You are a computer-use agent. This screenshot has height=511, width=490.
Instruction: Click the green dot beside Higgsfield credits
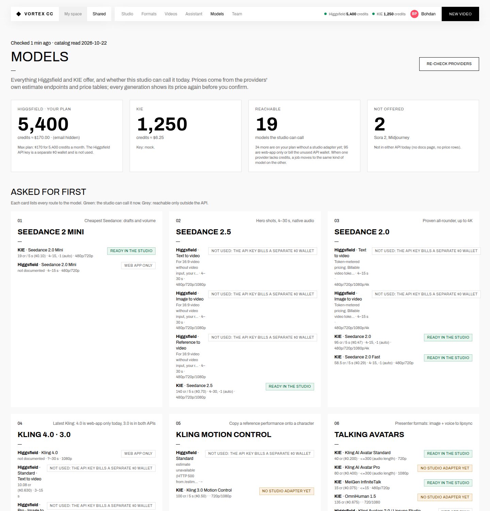[326, 14]
